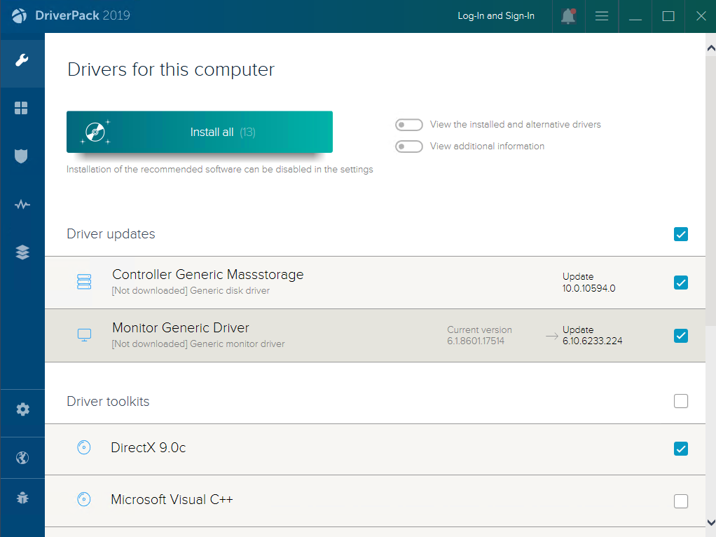This screenshot has width=716, height=537.
Task: Click the Install all (13) button
Action: pos(200,132)
